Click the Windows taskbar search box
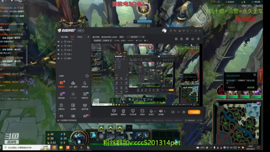The width and height of the screenshot is (270, 152). (x=26, y=148)
